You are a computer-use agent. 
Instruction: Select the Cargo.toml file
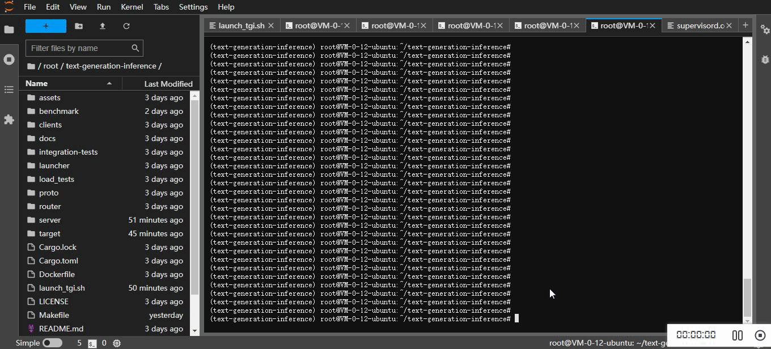pyautogui.click(x=104, y=261)
